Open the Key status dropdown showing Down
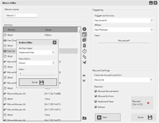 pyautogui.click(x=37, y=63)
